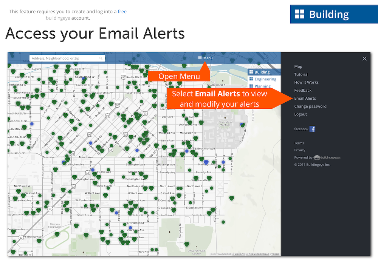Click the "© 2017 Buildingeye Inc." text
Image resolution: width=378 pixels, height=270 pixels.
click(x=312, y=165)
